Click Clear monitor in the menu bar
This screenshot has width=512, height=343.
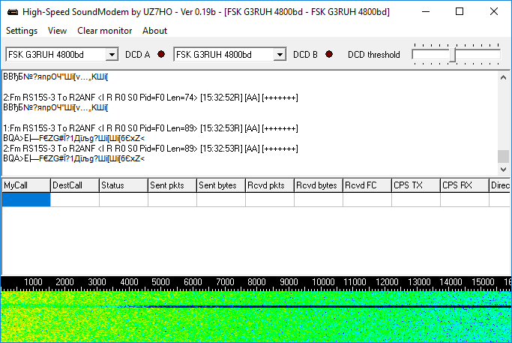point(104,31)
